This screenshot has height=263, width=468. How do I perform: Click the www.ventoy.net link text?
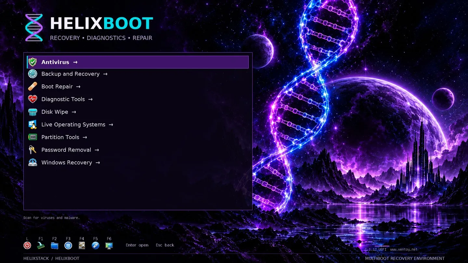[404, 249]
